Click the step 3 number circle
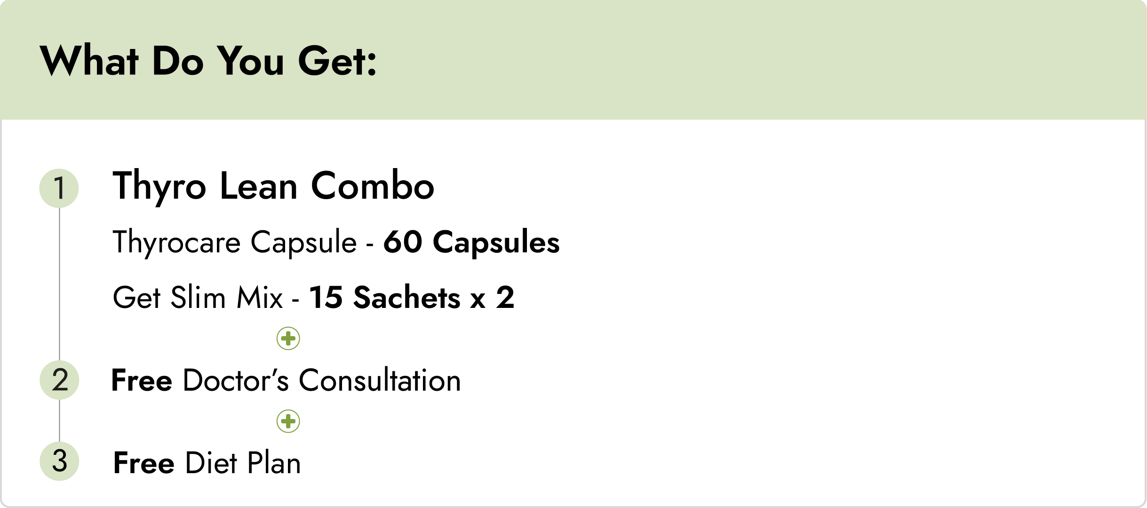The height and width of the screenshot is (508, 1147). coord(59,461)
